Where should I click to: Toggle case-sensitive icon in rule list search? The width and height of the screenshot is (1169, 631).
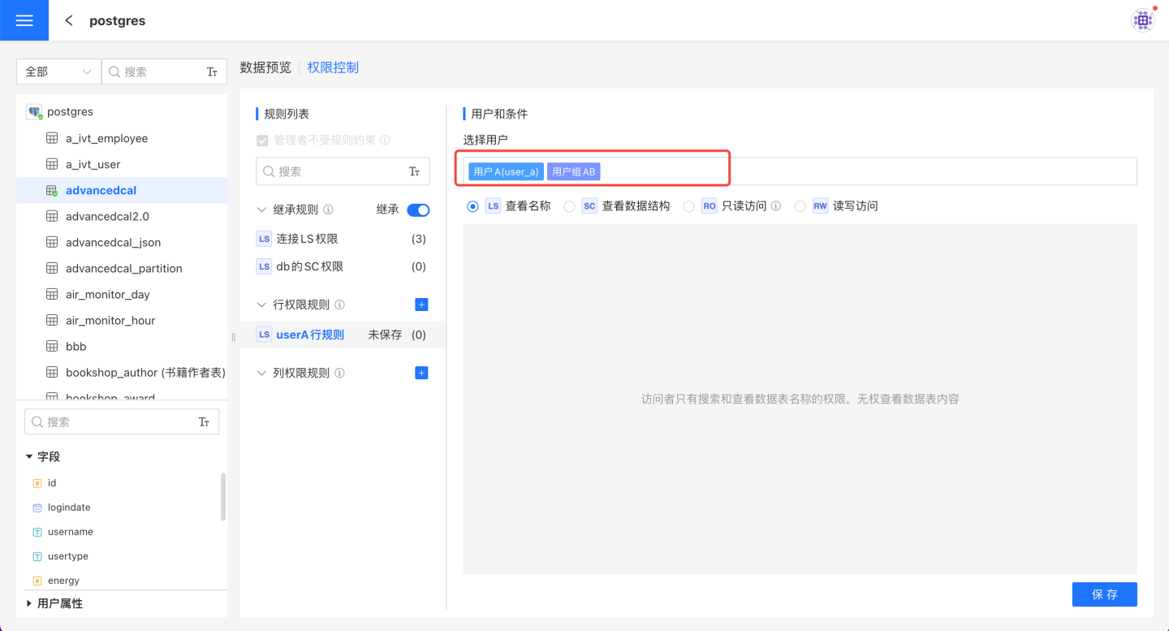click(414, 171)
